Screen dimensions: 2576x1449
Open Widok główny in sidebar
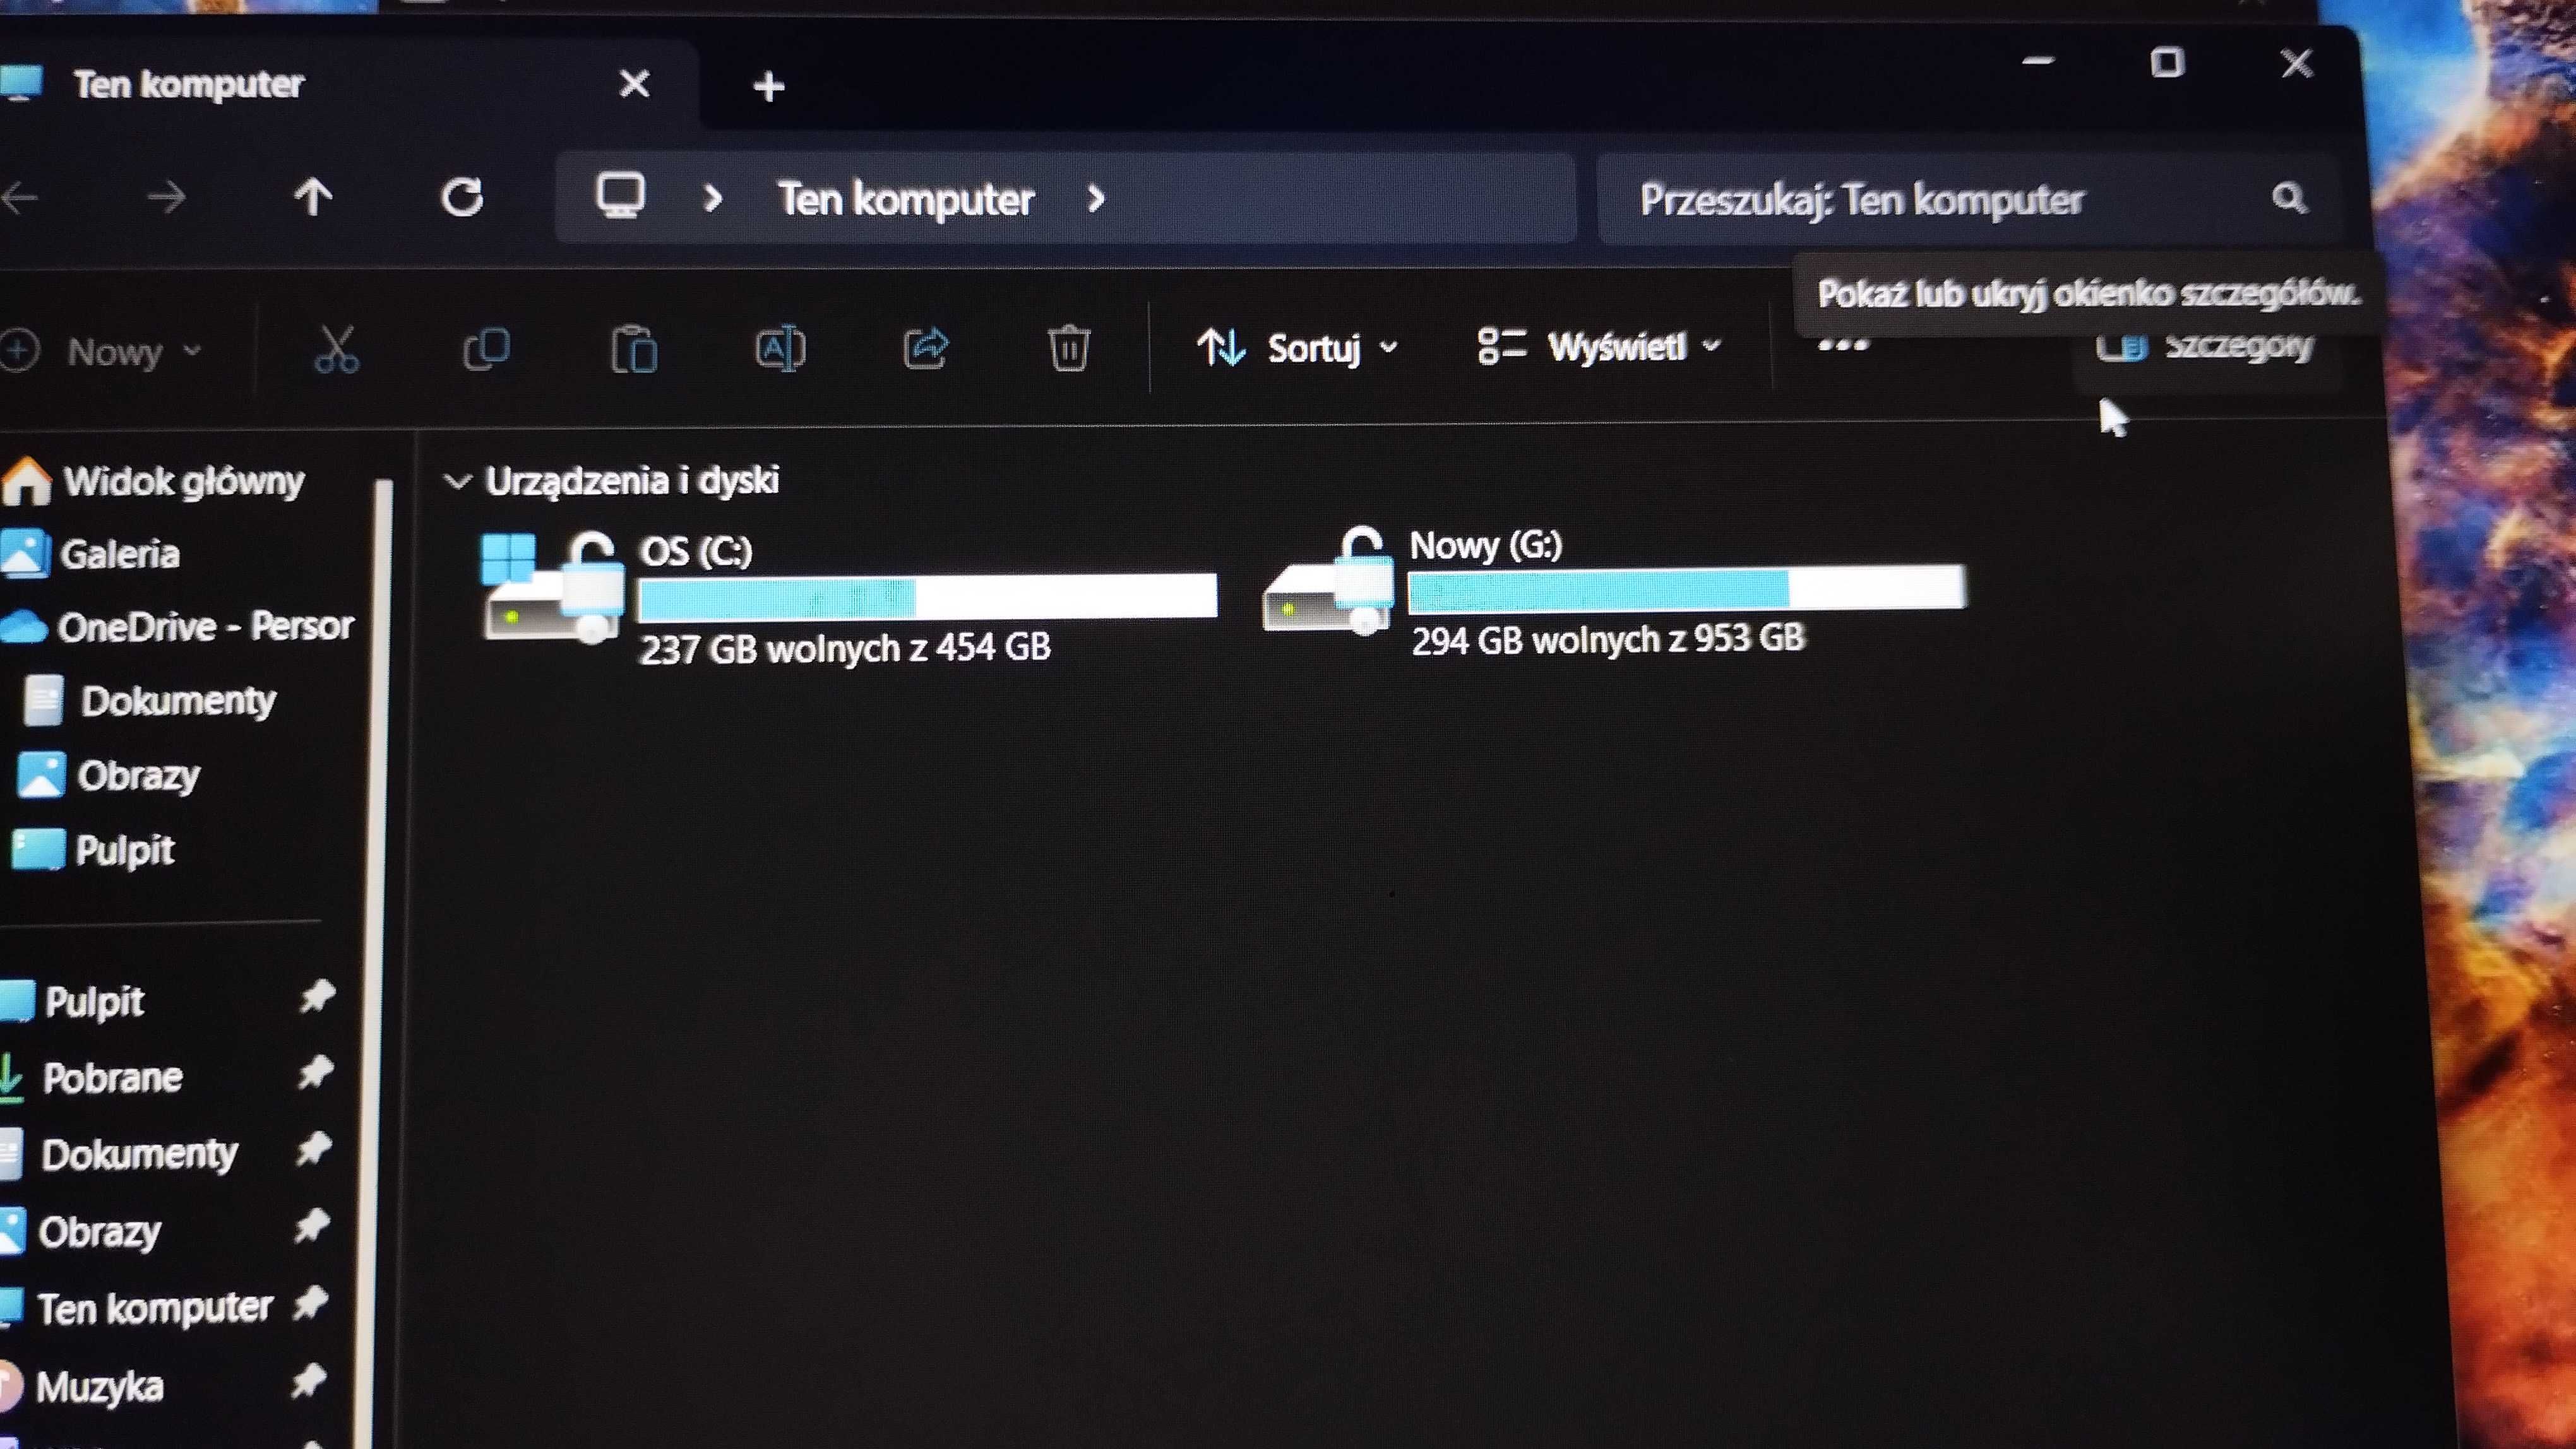155,482
